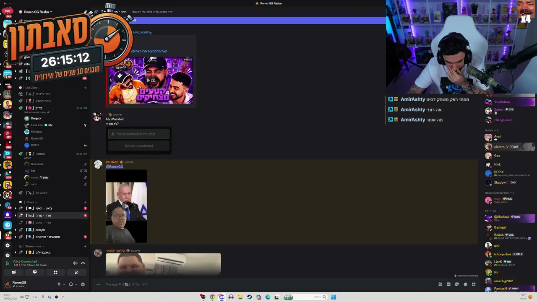Create a channel in Chats category
This screenshot has width=537, height=302.
tap(85, 202)
